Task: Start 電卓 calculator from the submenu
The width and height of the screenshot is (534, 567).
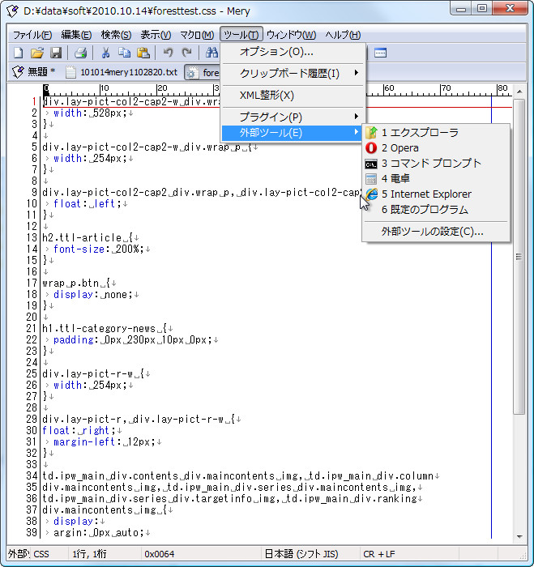Action: (436, 179)
